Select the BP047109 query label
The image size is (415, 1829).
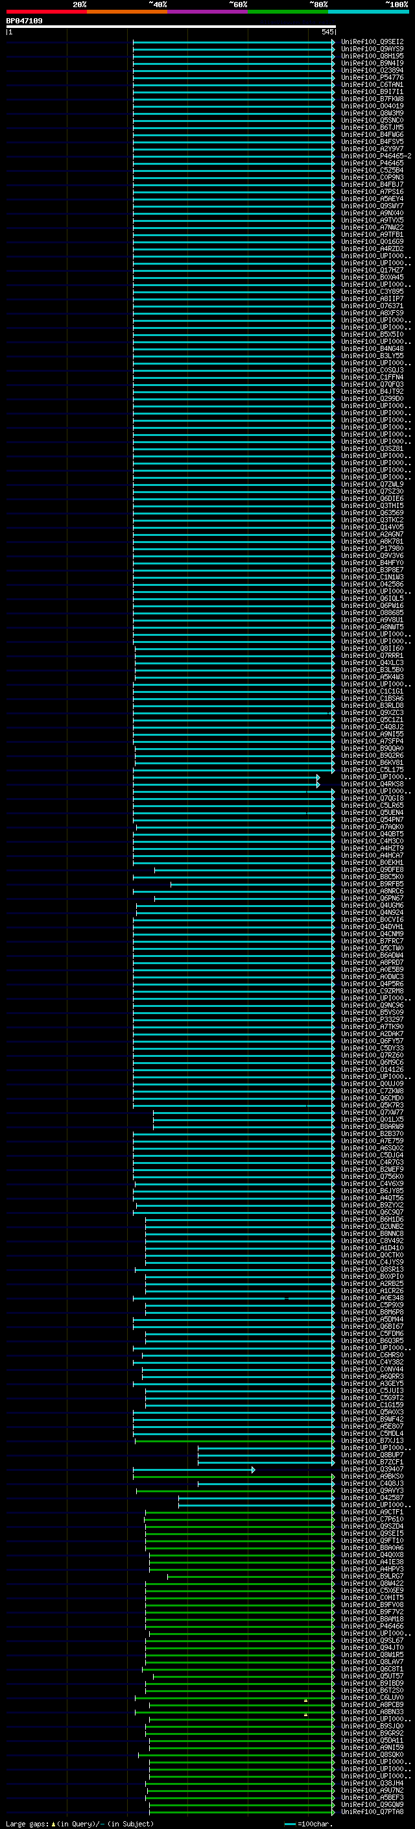[x=24, y=21]
